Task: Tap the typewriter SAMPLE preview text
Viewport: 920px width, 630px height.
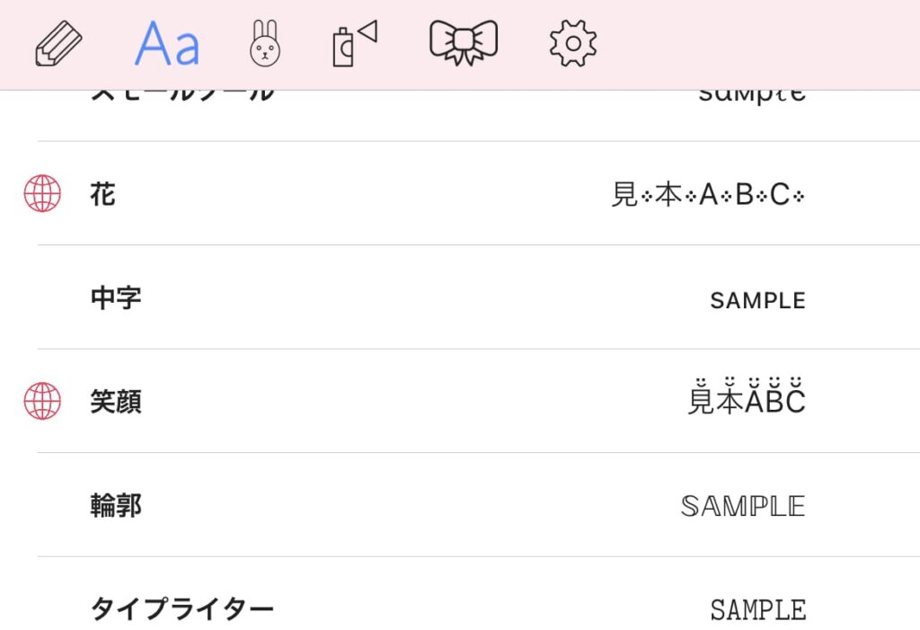Action: [x=758, y=610]
